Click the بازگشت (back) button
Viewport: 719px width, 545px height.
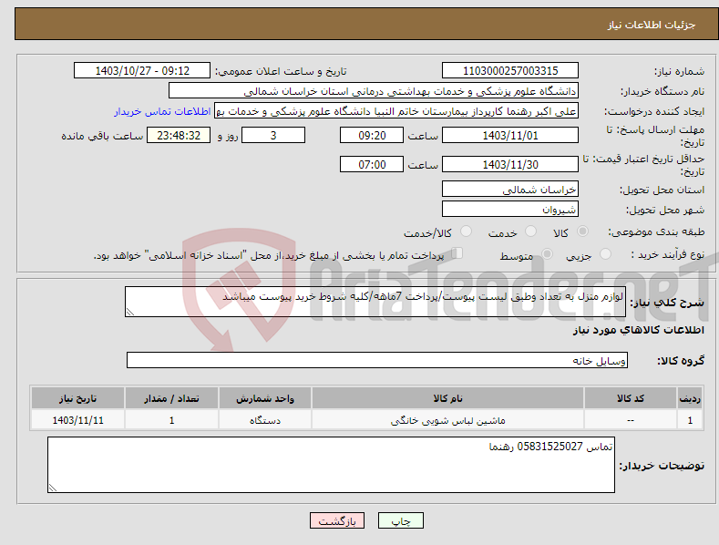(x=337, y=520)
